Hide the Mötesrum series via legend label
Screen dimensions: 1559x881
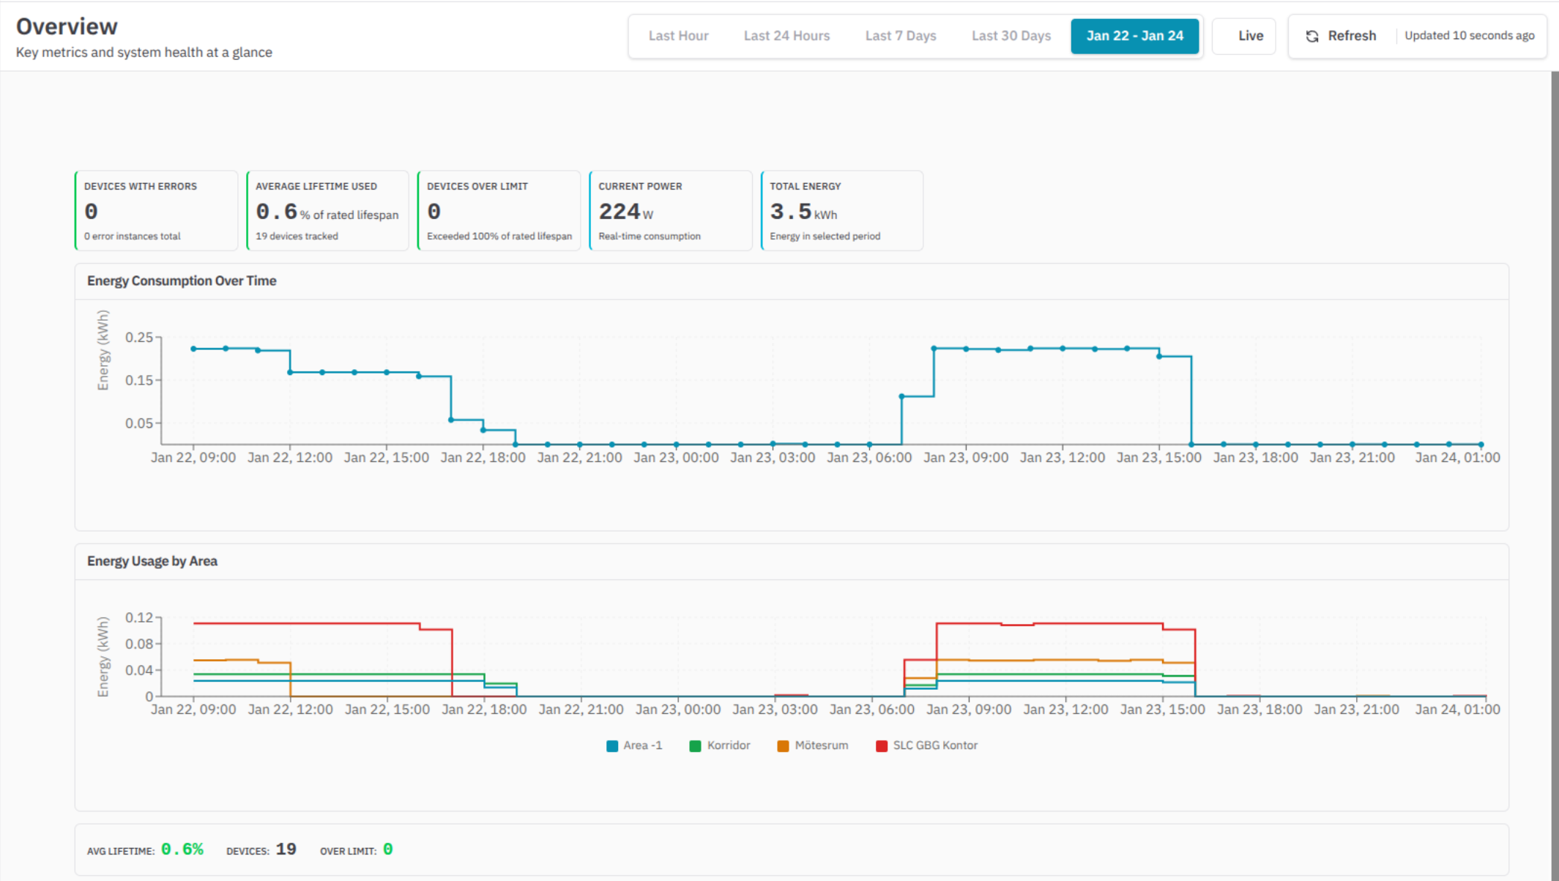pos(821,746)
